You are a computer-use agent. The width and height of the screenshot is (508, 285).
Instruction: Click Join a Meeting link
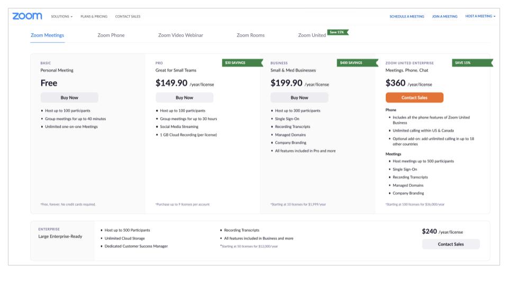click(444, 16)
